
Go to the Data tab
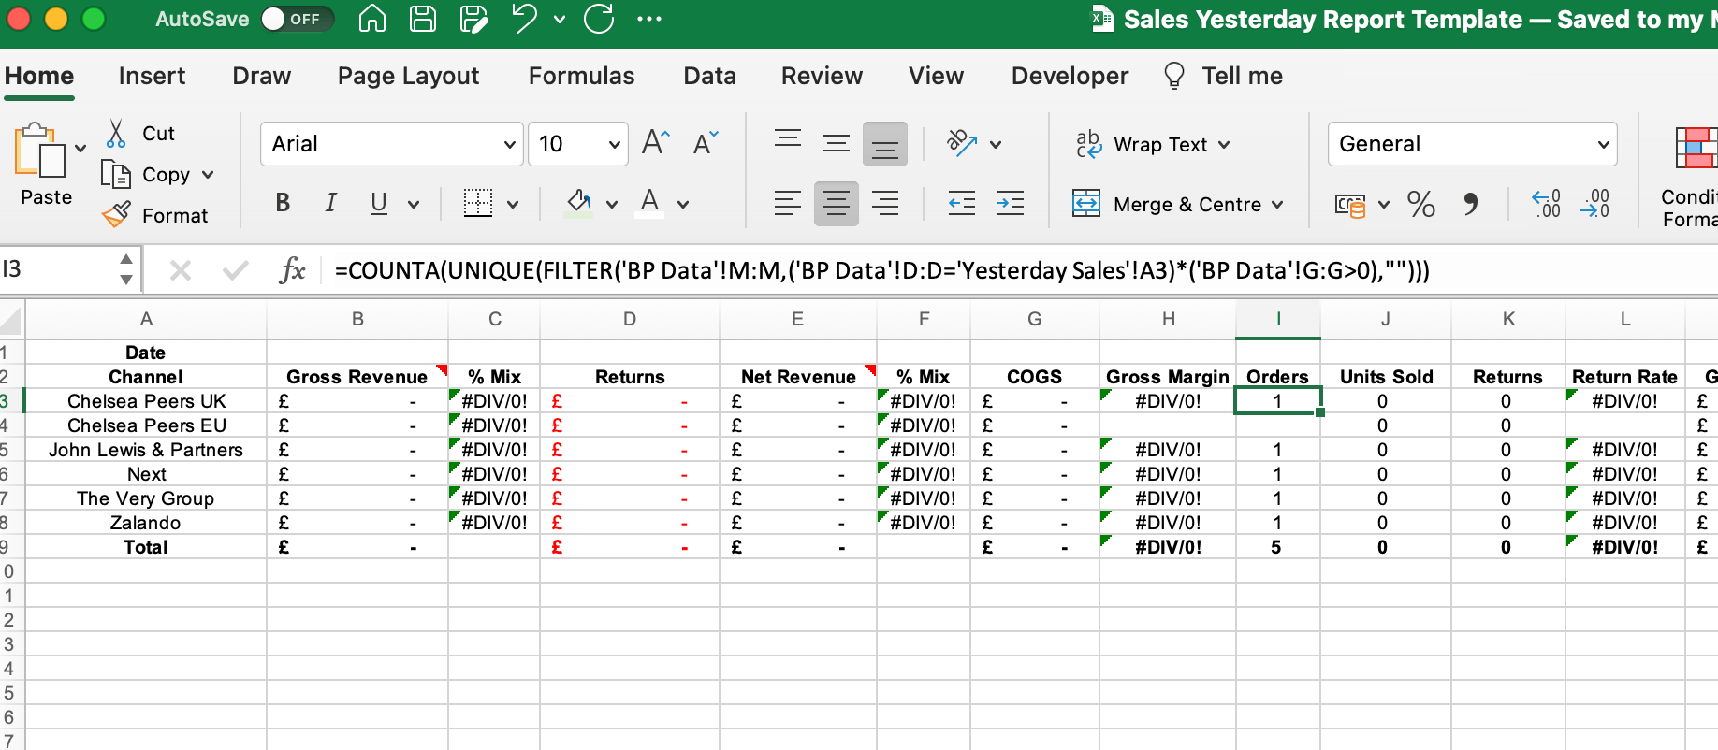[709, 76]
